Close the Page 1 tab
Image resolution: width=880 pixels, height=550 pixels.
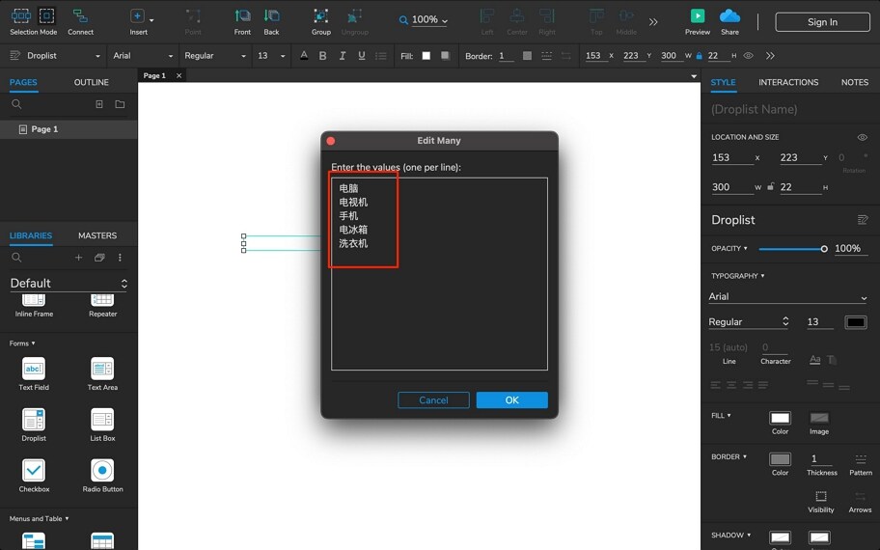179,75
